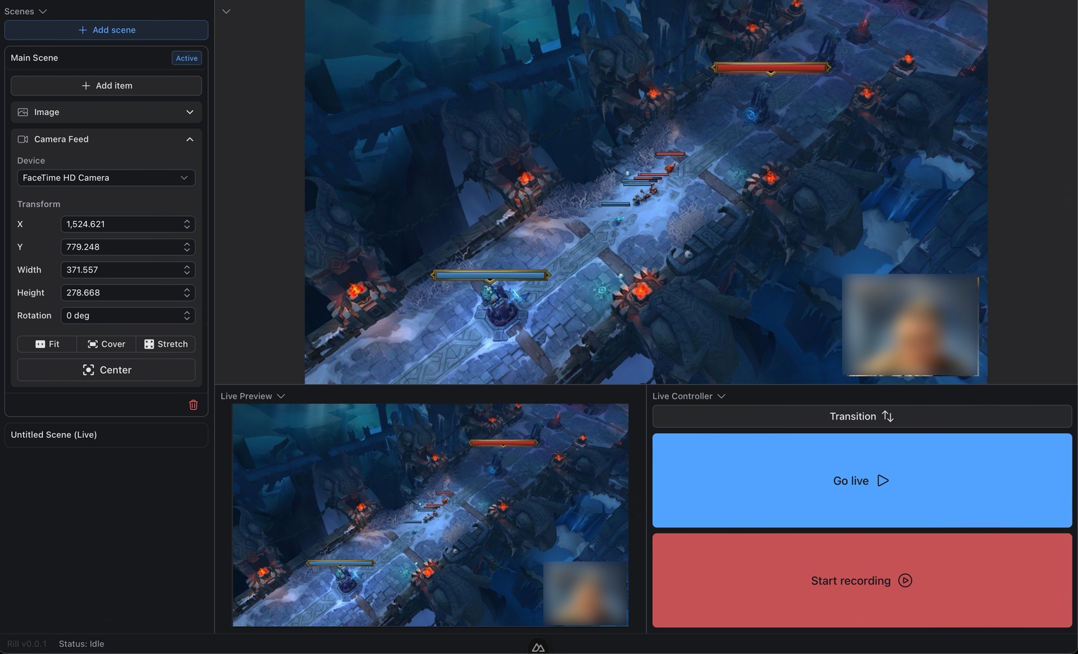Delete the item using the red trash icon

tap(194, 405)
